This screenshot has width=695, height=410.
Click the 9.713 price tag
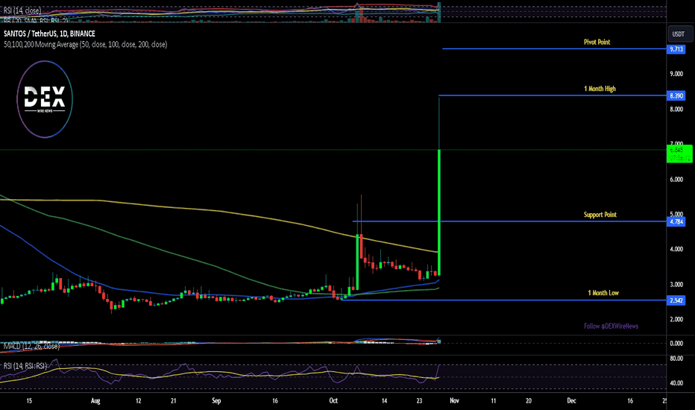[x=676, y=49]
